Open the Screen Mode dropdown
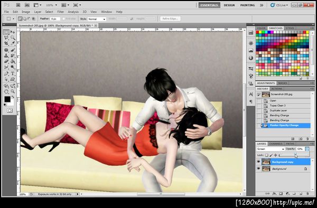This screenshot has height=208, width=317. tap(77, 5)
